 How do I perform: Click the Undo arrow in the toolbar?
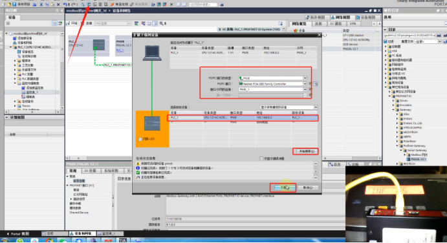tap(65, 5)
